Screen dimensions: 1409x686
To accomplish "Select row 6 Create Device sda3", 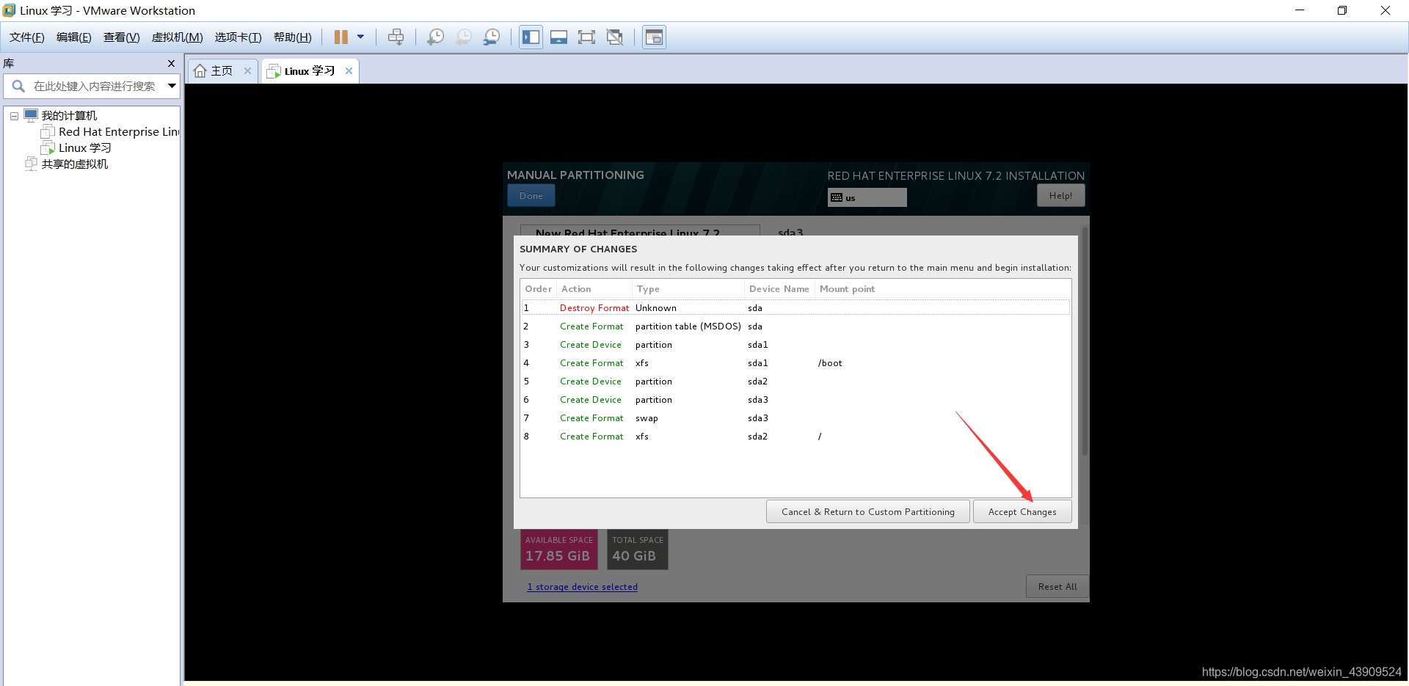I will click(x=795, y=400).
